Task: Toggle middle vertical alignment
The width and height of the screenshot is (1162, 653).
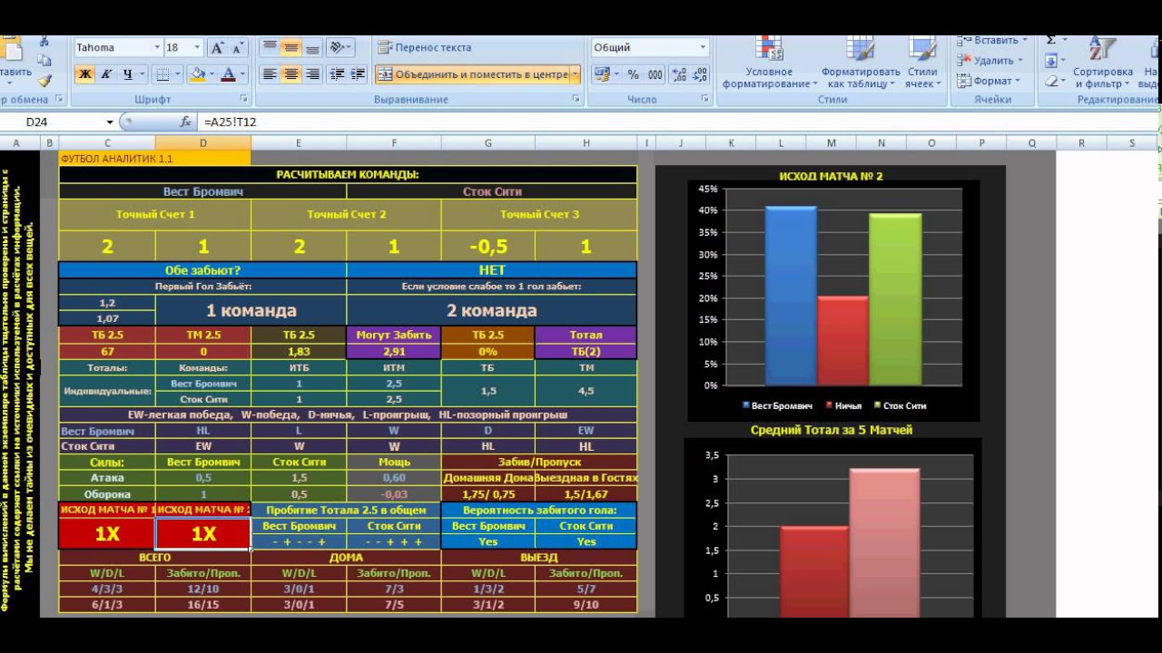Action: pos(291,47)
